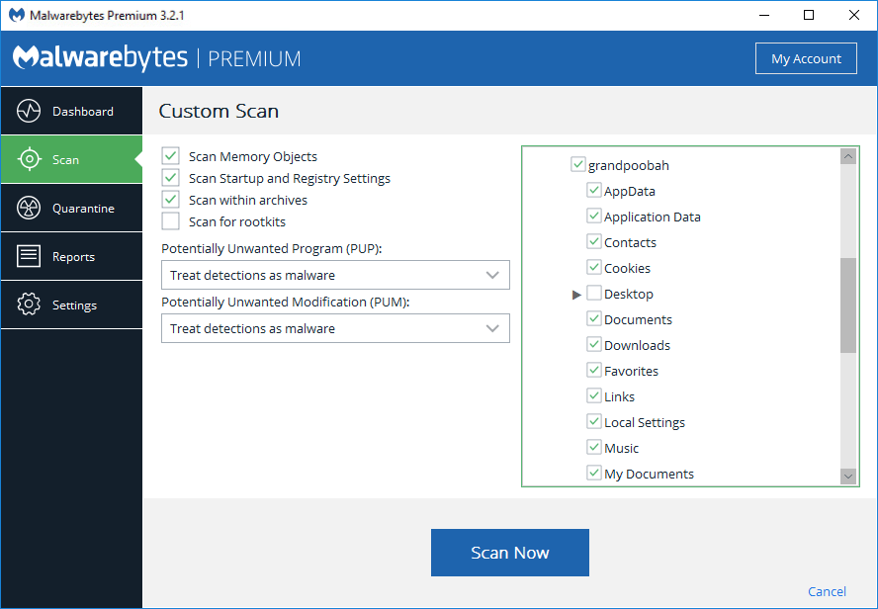Select the grandpoobah folder name
The width and height of the screenshot is (878, 609).
click(x=628, y=166)
